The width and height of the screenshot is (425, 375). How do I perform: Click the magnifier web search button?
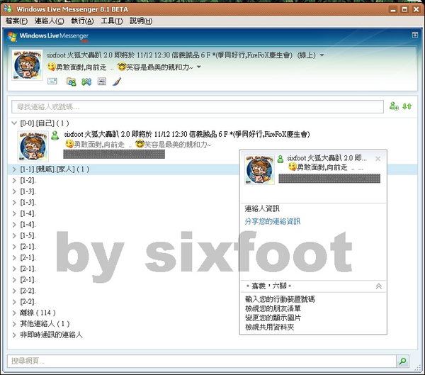point(402,361)
